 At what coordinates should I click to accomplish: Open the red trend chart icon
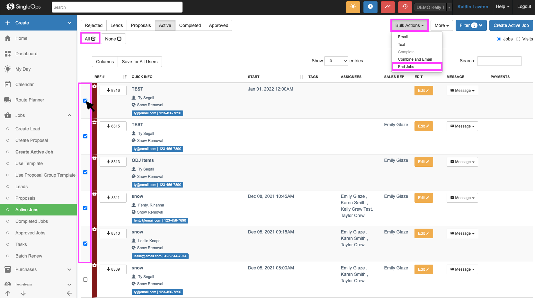pos(388,7)
